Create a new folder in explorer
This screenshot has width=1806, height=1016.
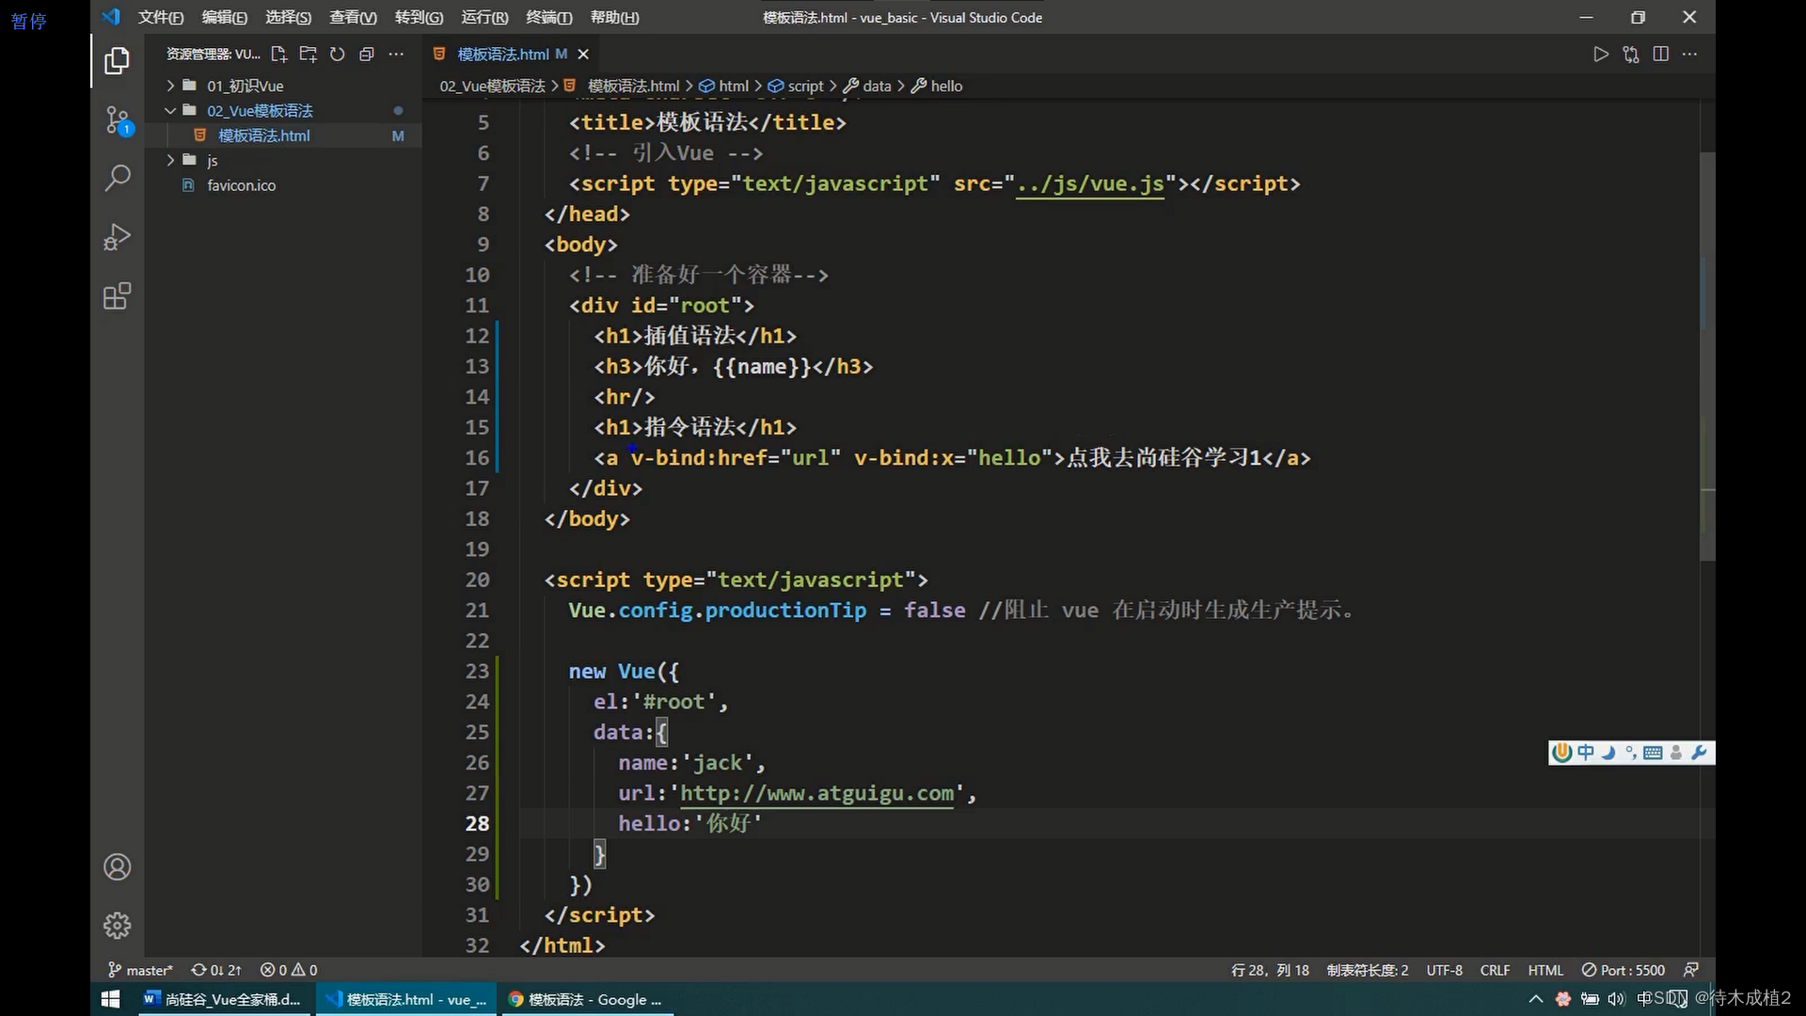(x=308, y=55)
